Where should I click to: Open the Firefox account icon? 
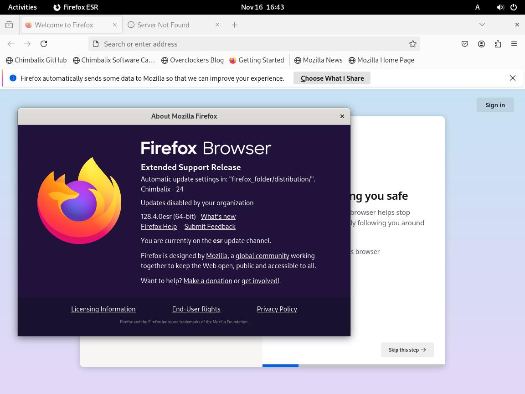point(481,44)
